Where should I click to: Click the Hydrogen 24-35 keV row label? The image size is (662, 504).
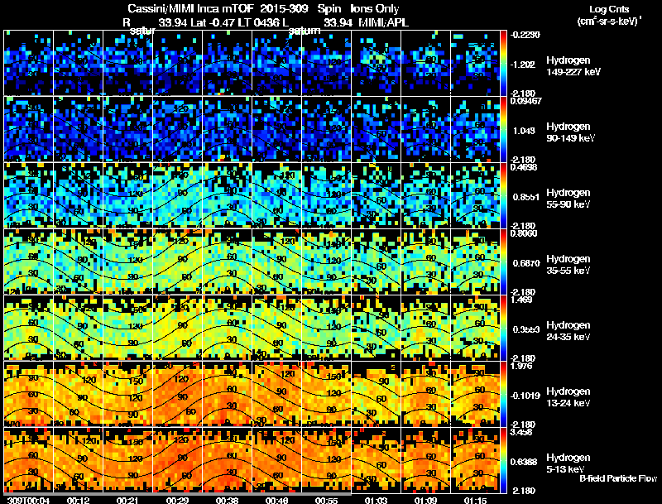568,330
